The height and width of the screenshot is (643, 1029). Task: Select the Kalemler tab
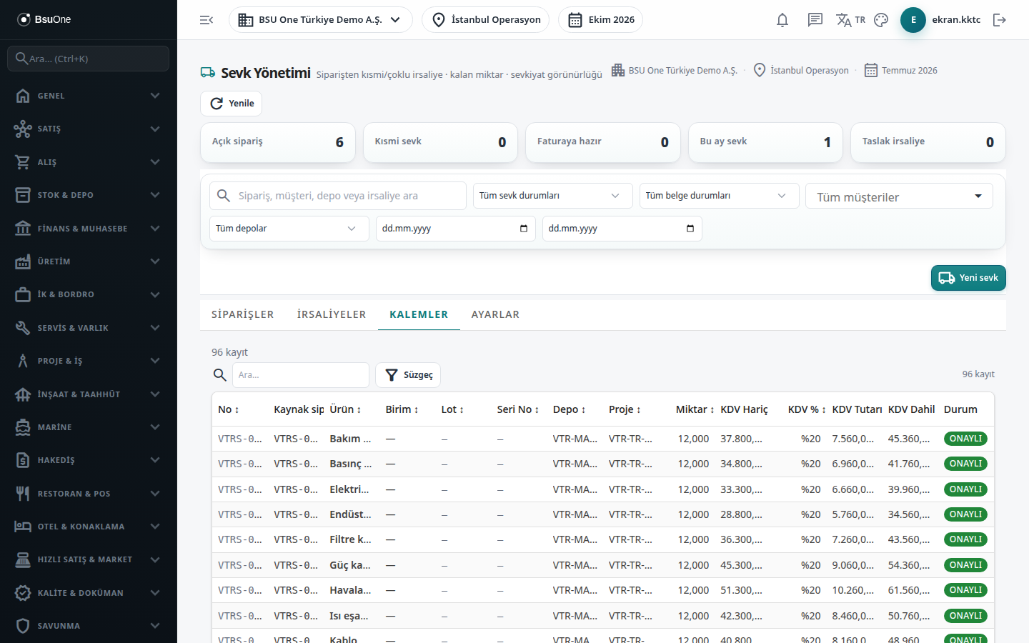tap(419, 314)
